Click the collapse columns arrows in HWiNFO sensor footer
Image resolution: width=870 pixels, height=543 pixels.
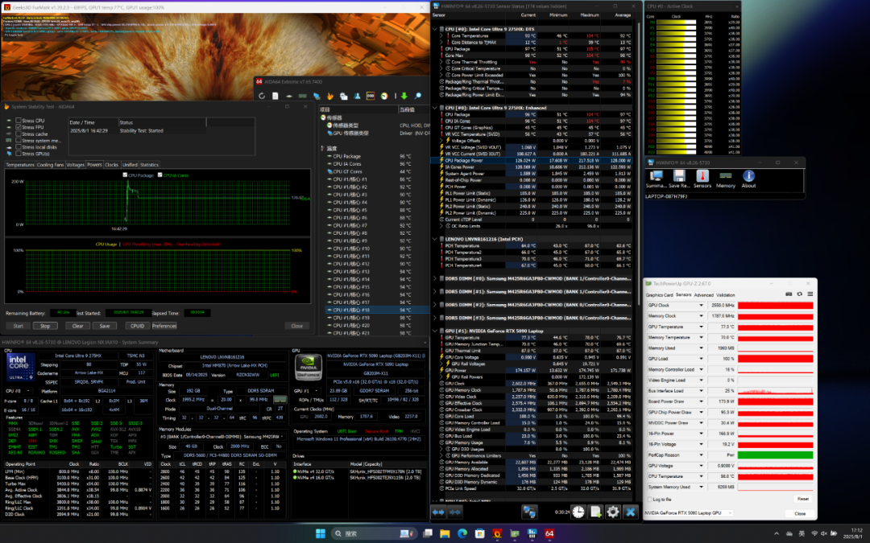click(x=455, y=512)
